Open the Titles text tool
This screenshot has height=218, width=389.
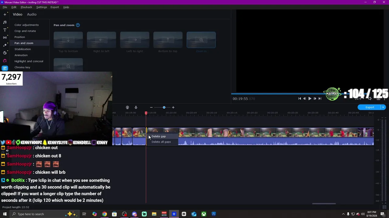click(x=5, y=30)
